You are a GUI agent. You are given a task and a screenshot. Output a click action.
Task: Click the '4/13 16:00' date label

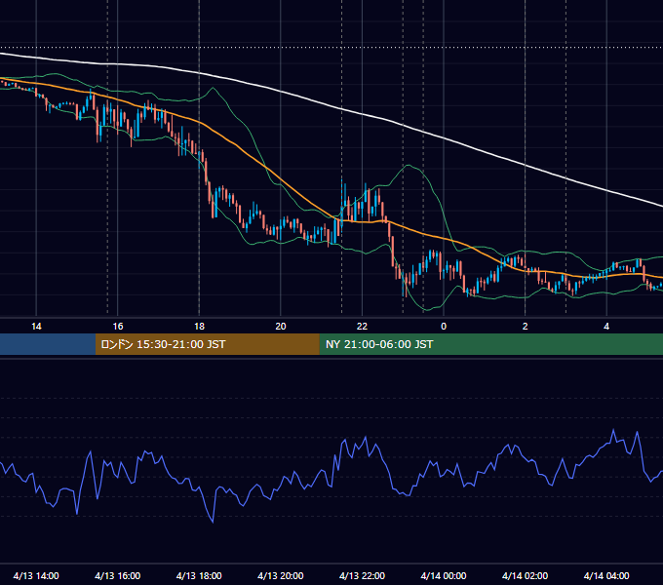[118, 575]
